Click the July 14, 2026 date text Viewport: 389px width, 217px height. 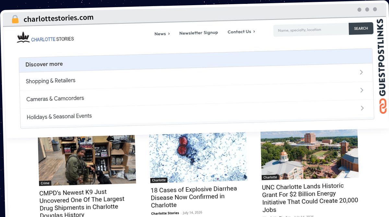(193, 212)
